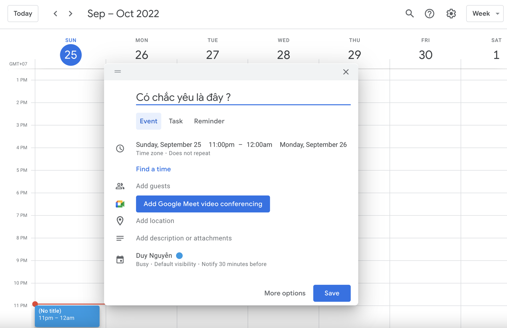Click the clock icon in event dialog

pos(120,149)
